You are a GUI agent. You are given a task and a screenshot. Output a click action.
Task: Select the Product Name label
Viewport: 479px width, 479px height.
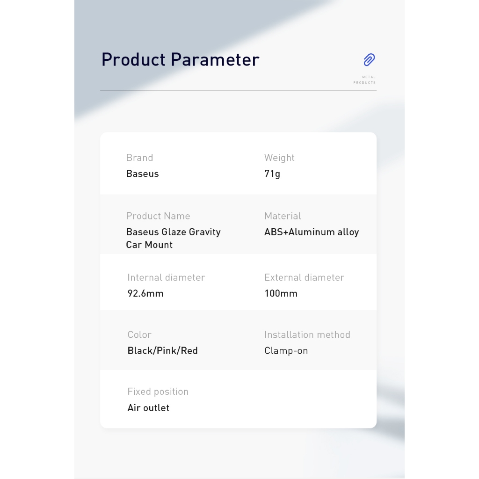(158, 216)
